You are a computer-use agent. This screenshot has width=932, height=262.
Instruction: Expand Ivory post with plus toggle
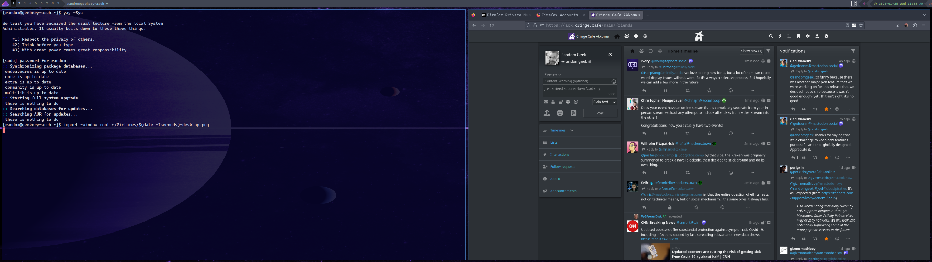(x=769, y=61)
